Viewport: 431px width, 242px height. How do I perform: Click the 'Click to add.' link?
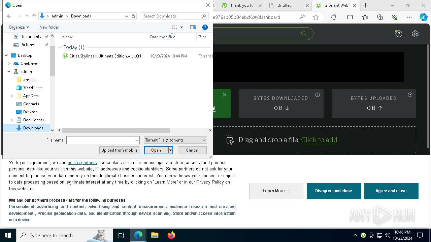coord(320,140)
